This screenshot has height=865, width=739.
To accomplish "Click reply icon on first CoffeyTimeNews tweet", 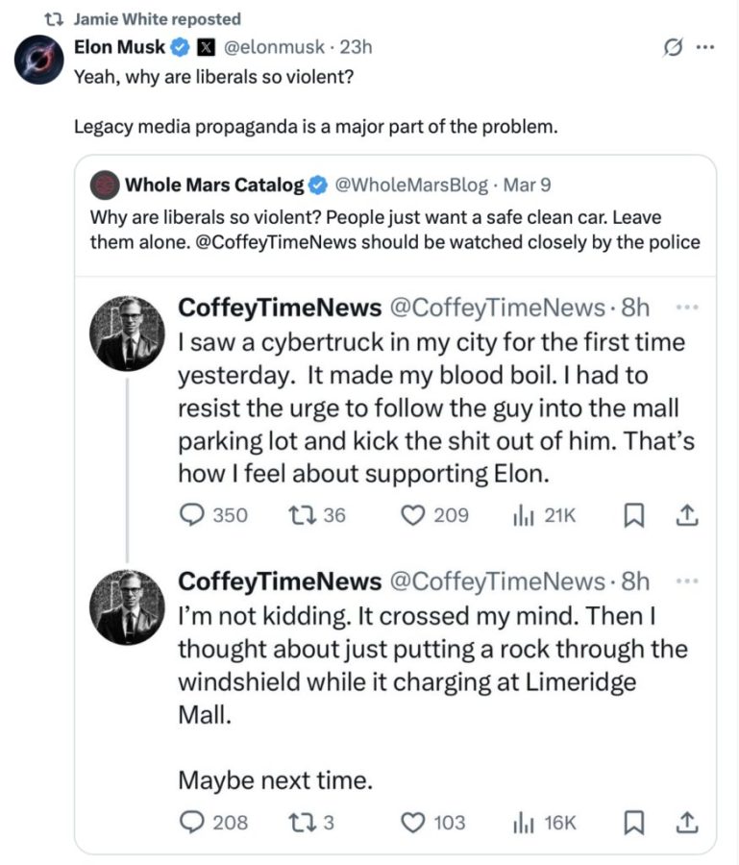I will point(191,516).
